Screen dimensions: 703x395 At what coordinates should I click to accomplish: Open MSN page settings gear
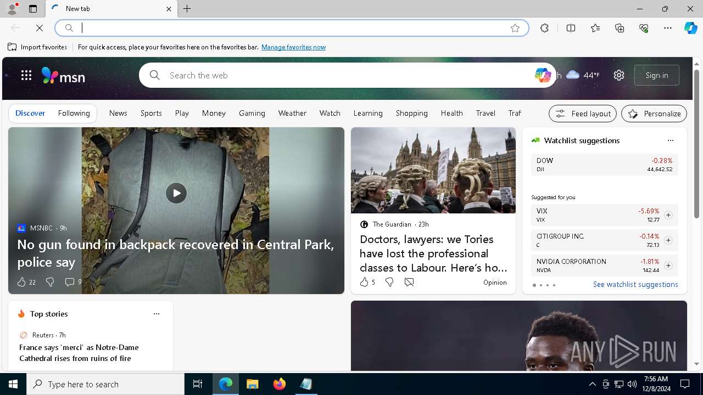tap(619, 75)
